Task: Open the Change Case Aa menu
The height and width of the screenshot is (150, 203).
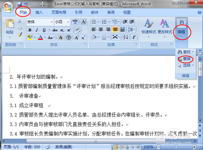Action: (x=51, y=37)
